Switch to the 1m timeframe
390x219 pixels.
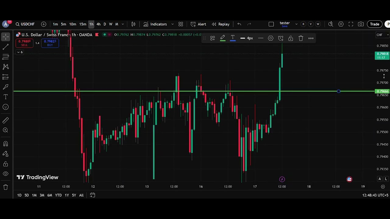coord(55,24)
